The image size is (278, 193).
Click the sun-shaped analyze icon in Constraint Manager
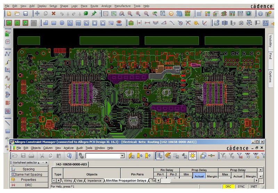193,156
